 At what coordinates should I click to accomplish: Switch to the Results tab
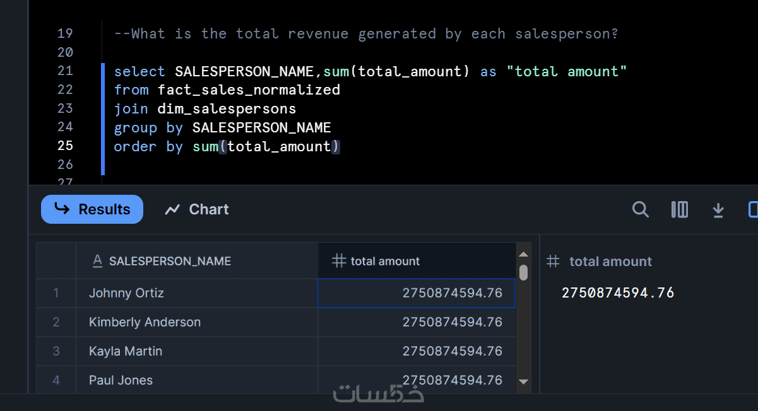(x=92, y=209)
